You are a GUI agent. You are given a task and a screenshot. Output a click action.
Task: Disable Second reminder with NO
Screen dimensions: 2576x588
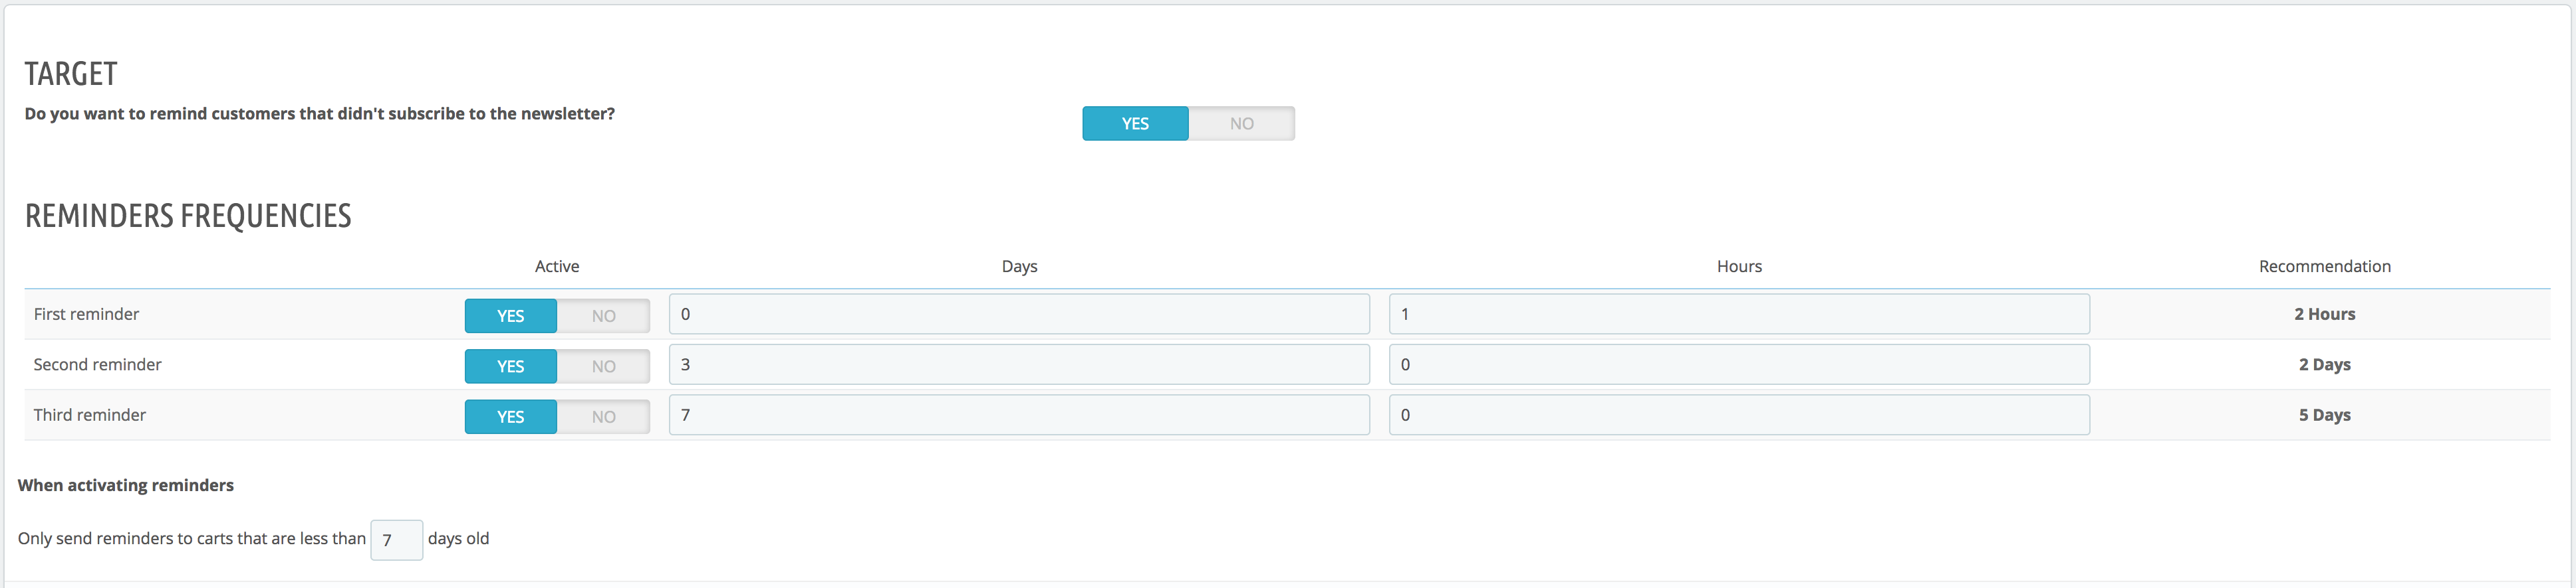click(603, 366)
